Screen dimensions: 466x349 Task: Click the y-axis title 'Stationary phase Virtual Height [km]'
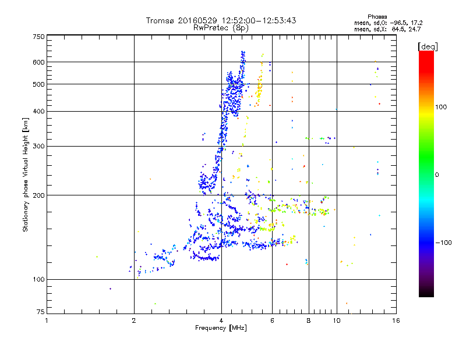coord(25,174)
